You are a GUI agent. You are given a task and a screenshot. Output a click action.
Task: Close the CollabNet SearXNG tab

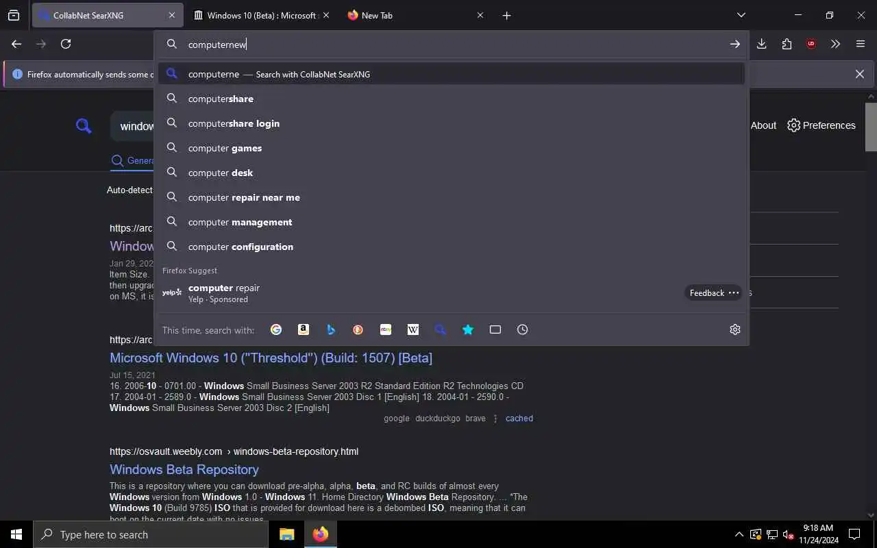point(171,15)
